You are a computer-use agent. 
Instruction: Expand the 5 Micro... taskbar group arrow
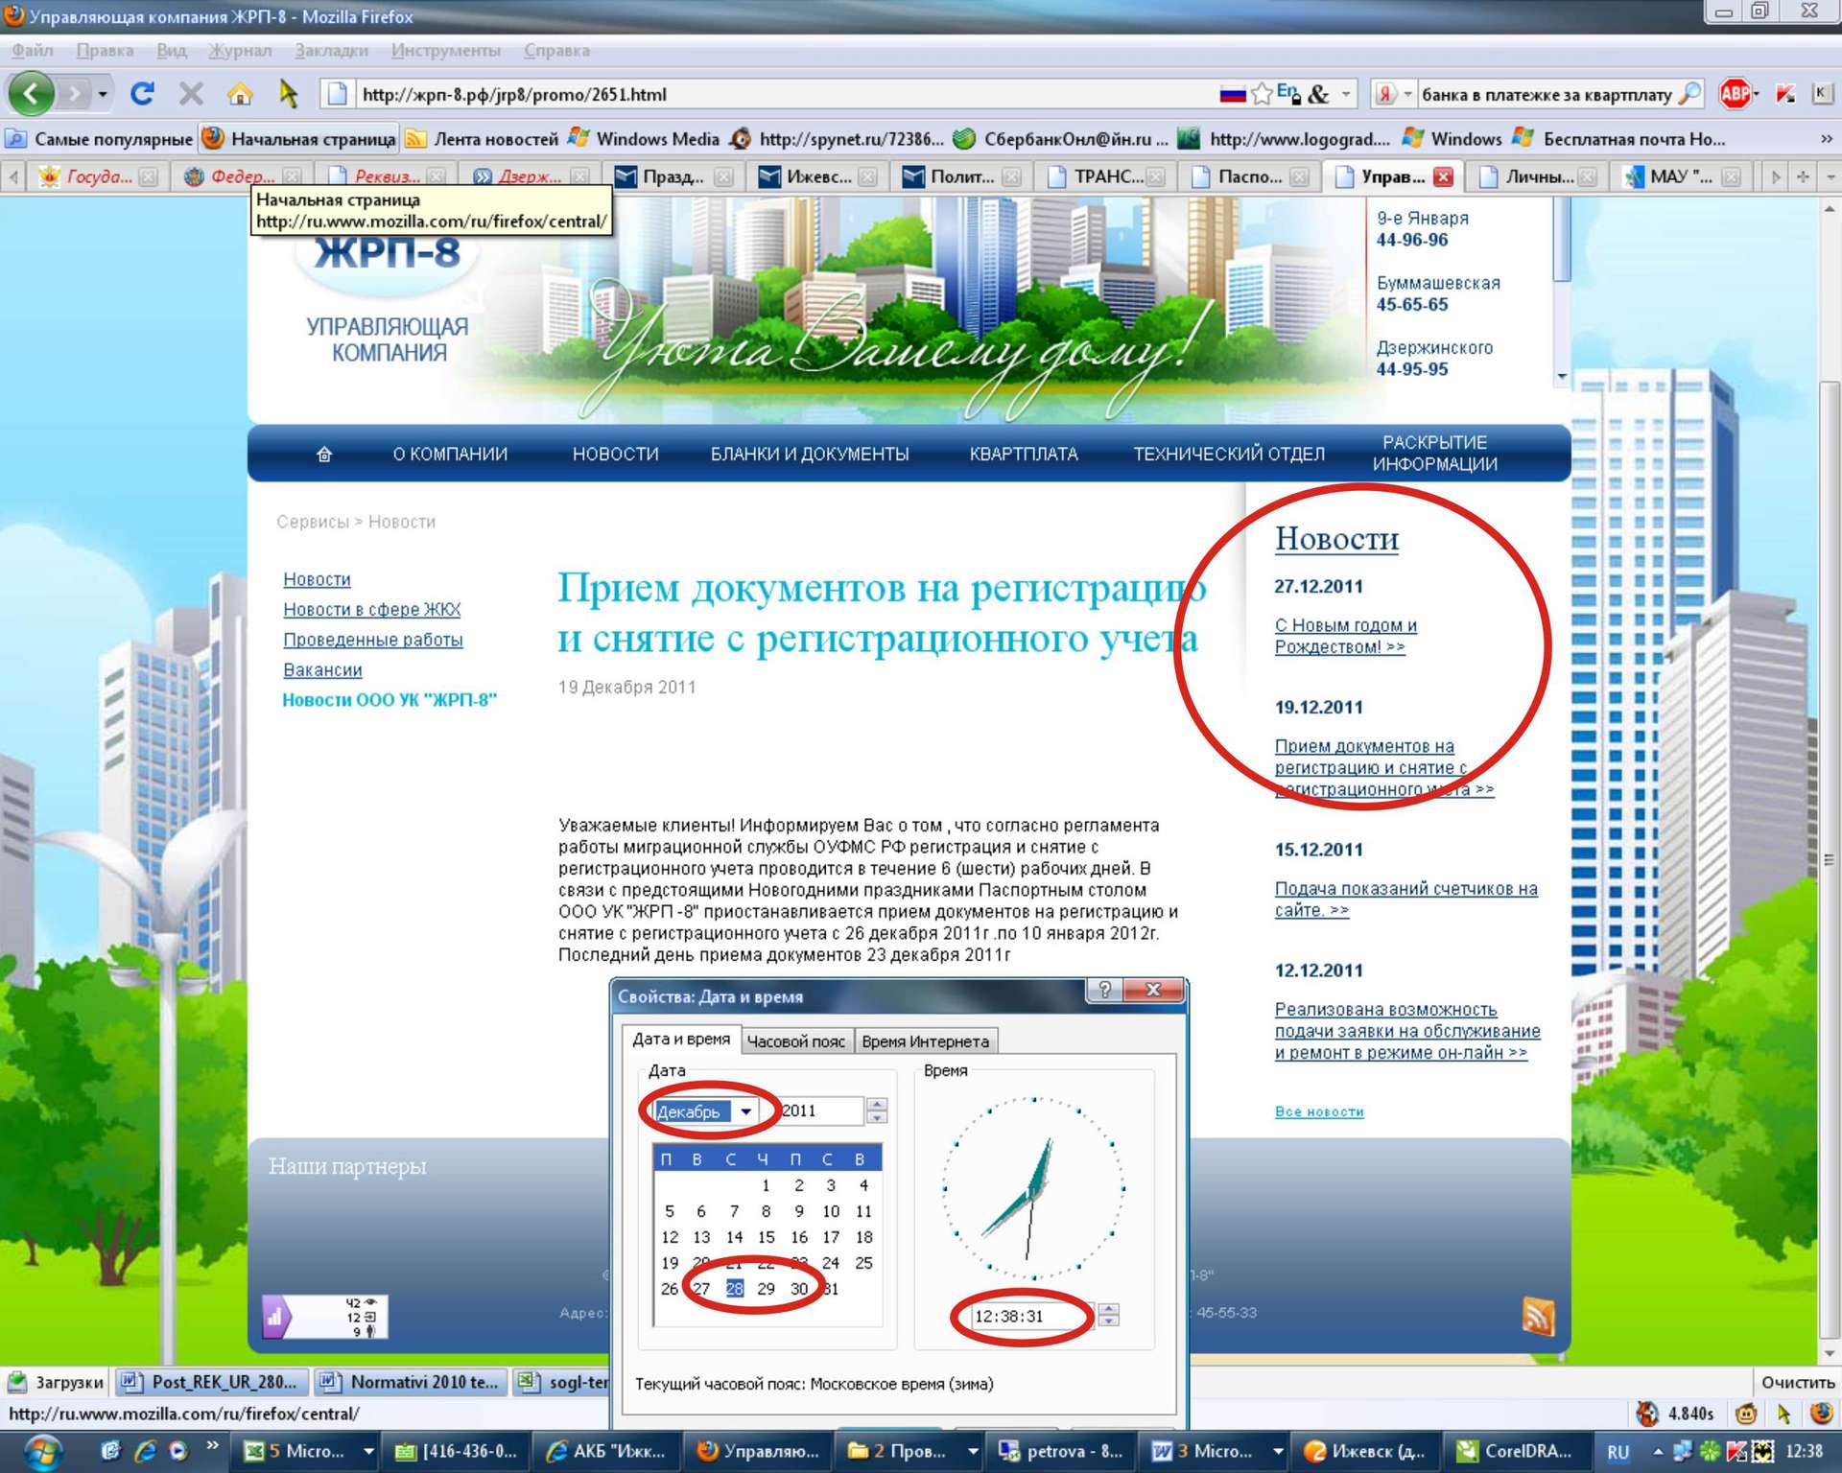(x=367, y=1452)
